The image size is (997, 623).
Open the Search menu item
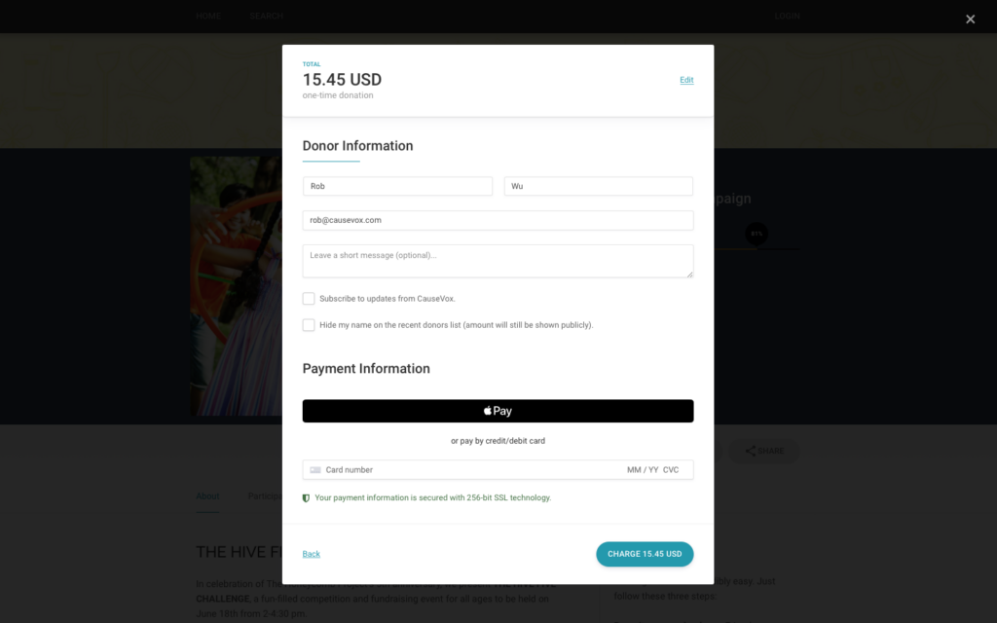click(x=267, y=16)
